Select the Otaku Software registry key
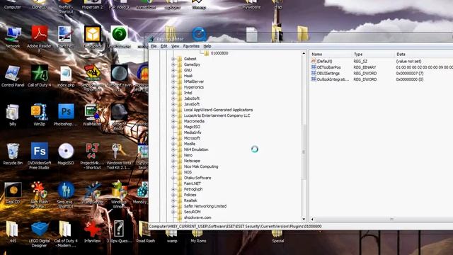This screenshot has height=255, width=453. pos(197,178)
